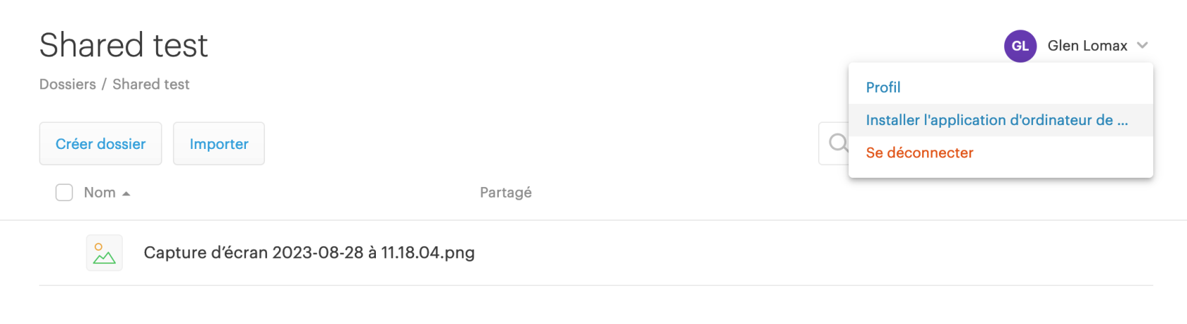Choose Installer l'application d'ordinateur menu entry
The height and width of the screenshot is (324, 1187).
tap(996, 120)
